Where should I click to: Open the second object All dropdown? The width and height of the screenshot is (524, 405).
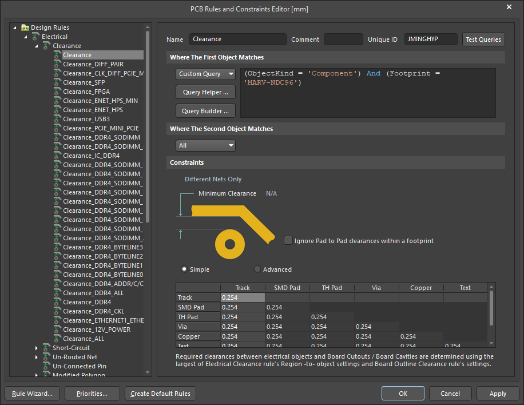point(205,145)
